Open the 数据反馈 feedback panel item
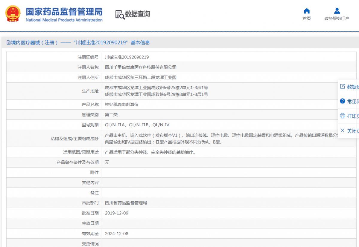The width and height of the screenshot is (359, 247). point(352,86)
